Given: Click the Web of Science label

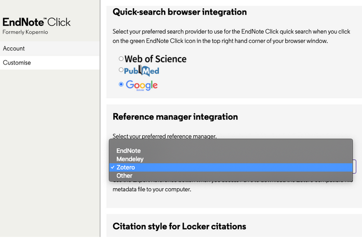Looking at the screenshot, I should (155, 59).
